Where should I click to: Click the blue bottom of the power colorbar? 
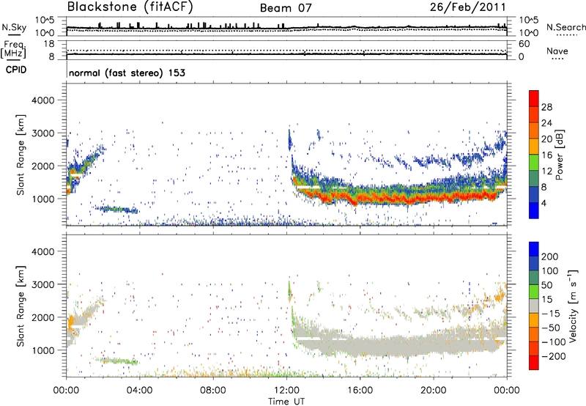click(534, 210)
